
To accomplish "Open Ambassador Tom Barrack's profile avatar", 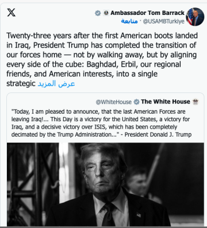I will [x=195, y=17].
